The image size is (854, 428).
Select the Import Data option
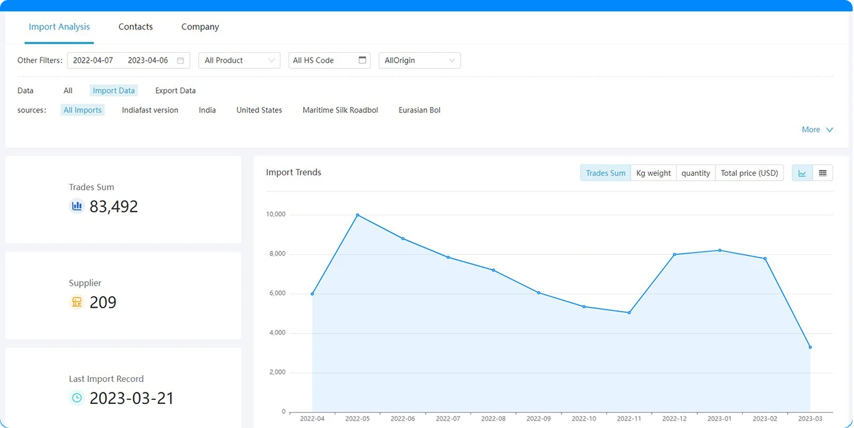pyautogui.click(x=114, y=90)
